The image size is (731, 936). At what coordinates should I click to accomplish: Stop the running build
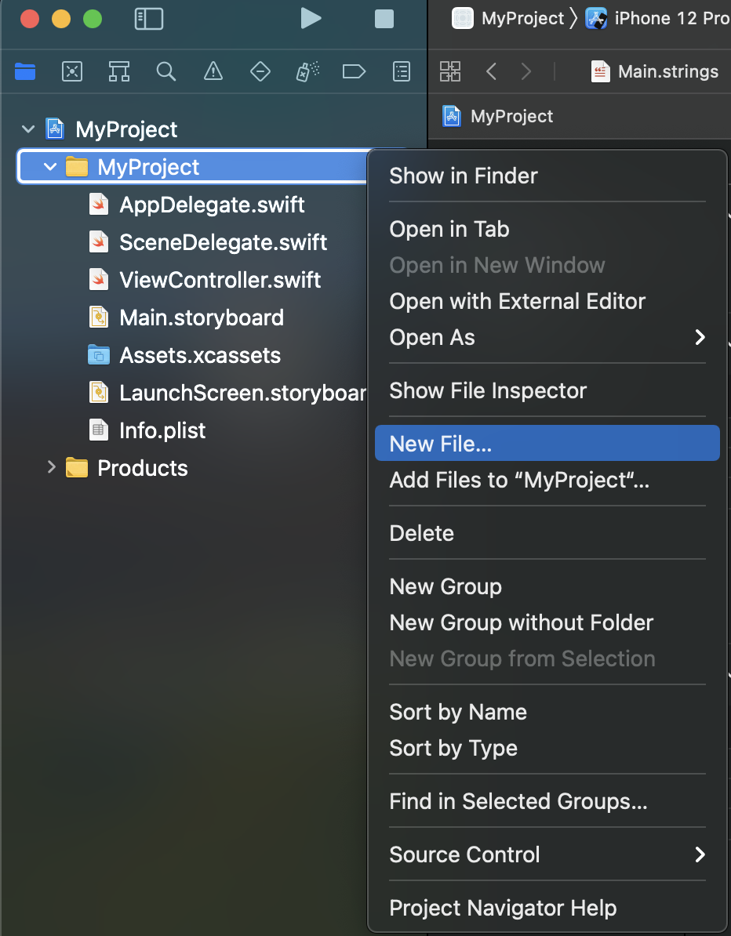pos(384,19)
